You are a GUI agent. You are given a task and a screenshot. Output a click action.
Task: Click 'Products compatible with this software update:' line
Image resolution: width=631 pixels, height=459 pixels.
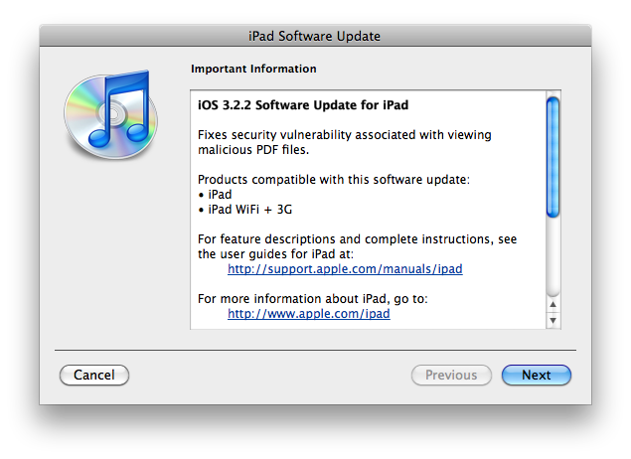(334, 180)
